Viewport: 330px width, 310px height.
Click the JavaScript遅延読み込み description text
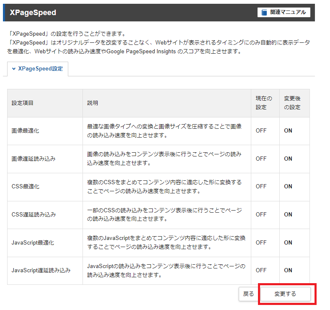(x=166, y=270)
